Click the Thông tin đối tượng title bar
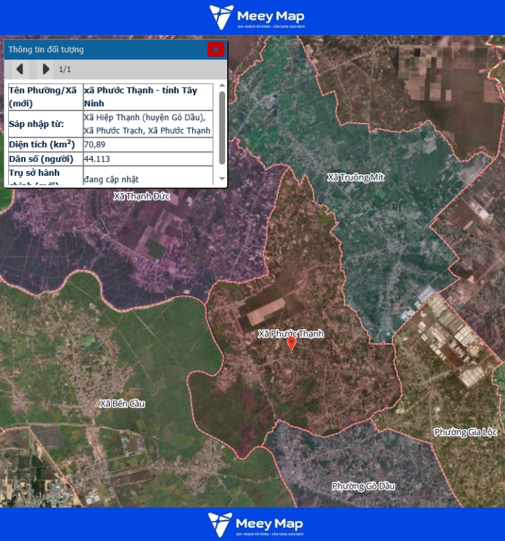 103,49
